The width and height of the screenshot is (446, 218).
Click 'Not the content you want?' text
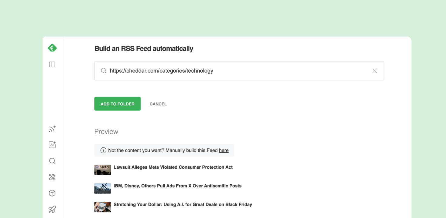[136, 150]
